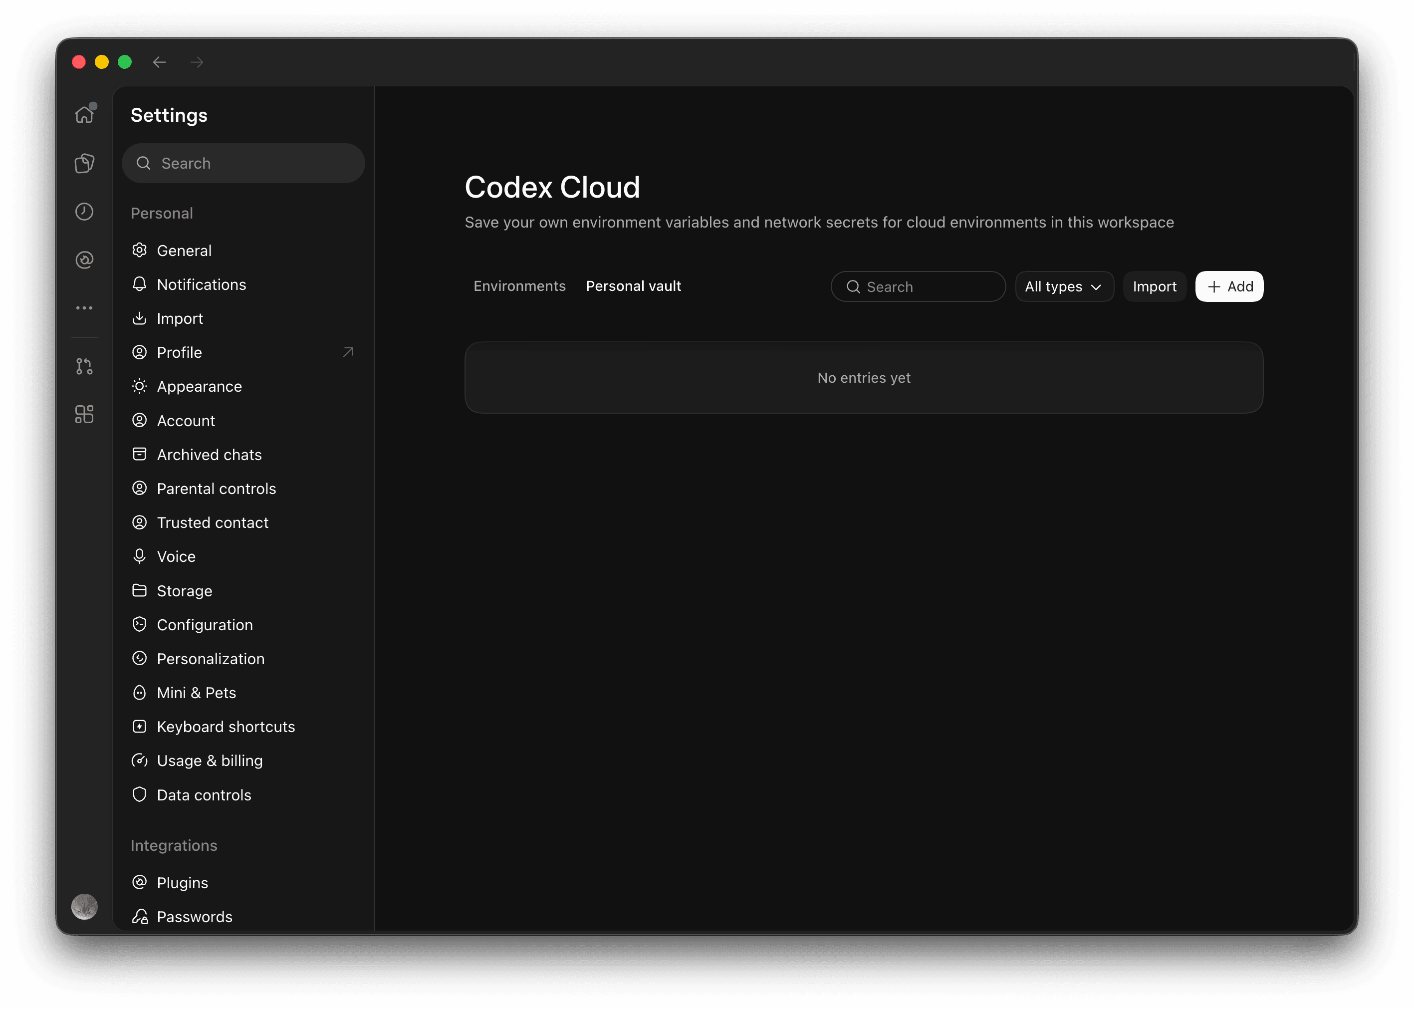Open the three-dot more icon in rail
The width and height of the screenshot is (1414, 1009).
84,307
